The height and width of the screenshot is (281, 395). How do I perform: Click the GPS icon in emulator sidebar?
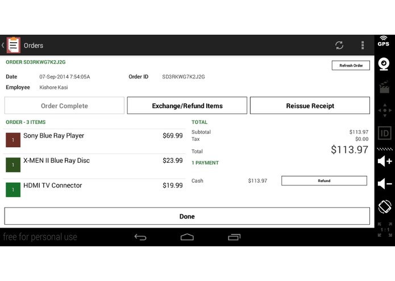click(x=384, y=41)
